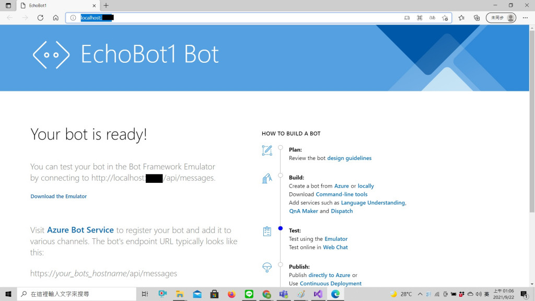Click the Test step checklist icon

[267, 231]
